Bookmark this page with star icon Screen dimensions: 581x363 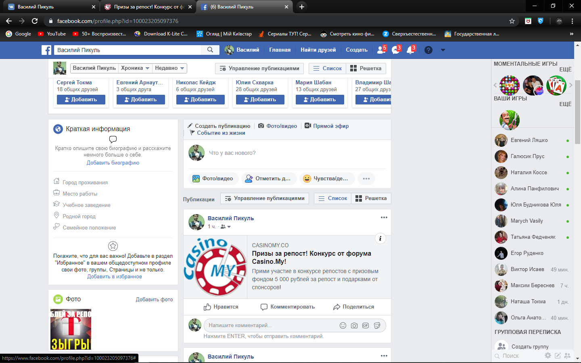click(x=512, y=21)
